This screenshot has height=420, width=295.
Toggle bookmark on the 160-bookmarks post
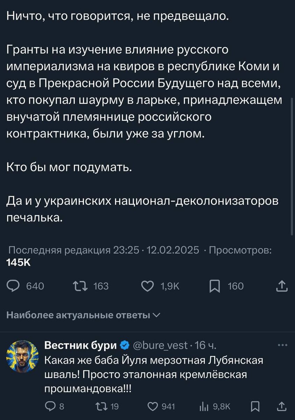click(215, 286)
